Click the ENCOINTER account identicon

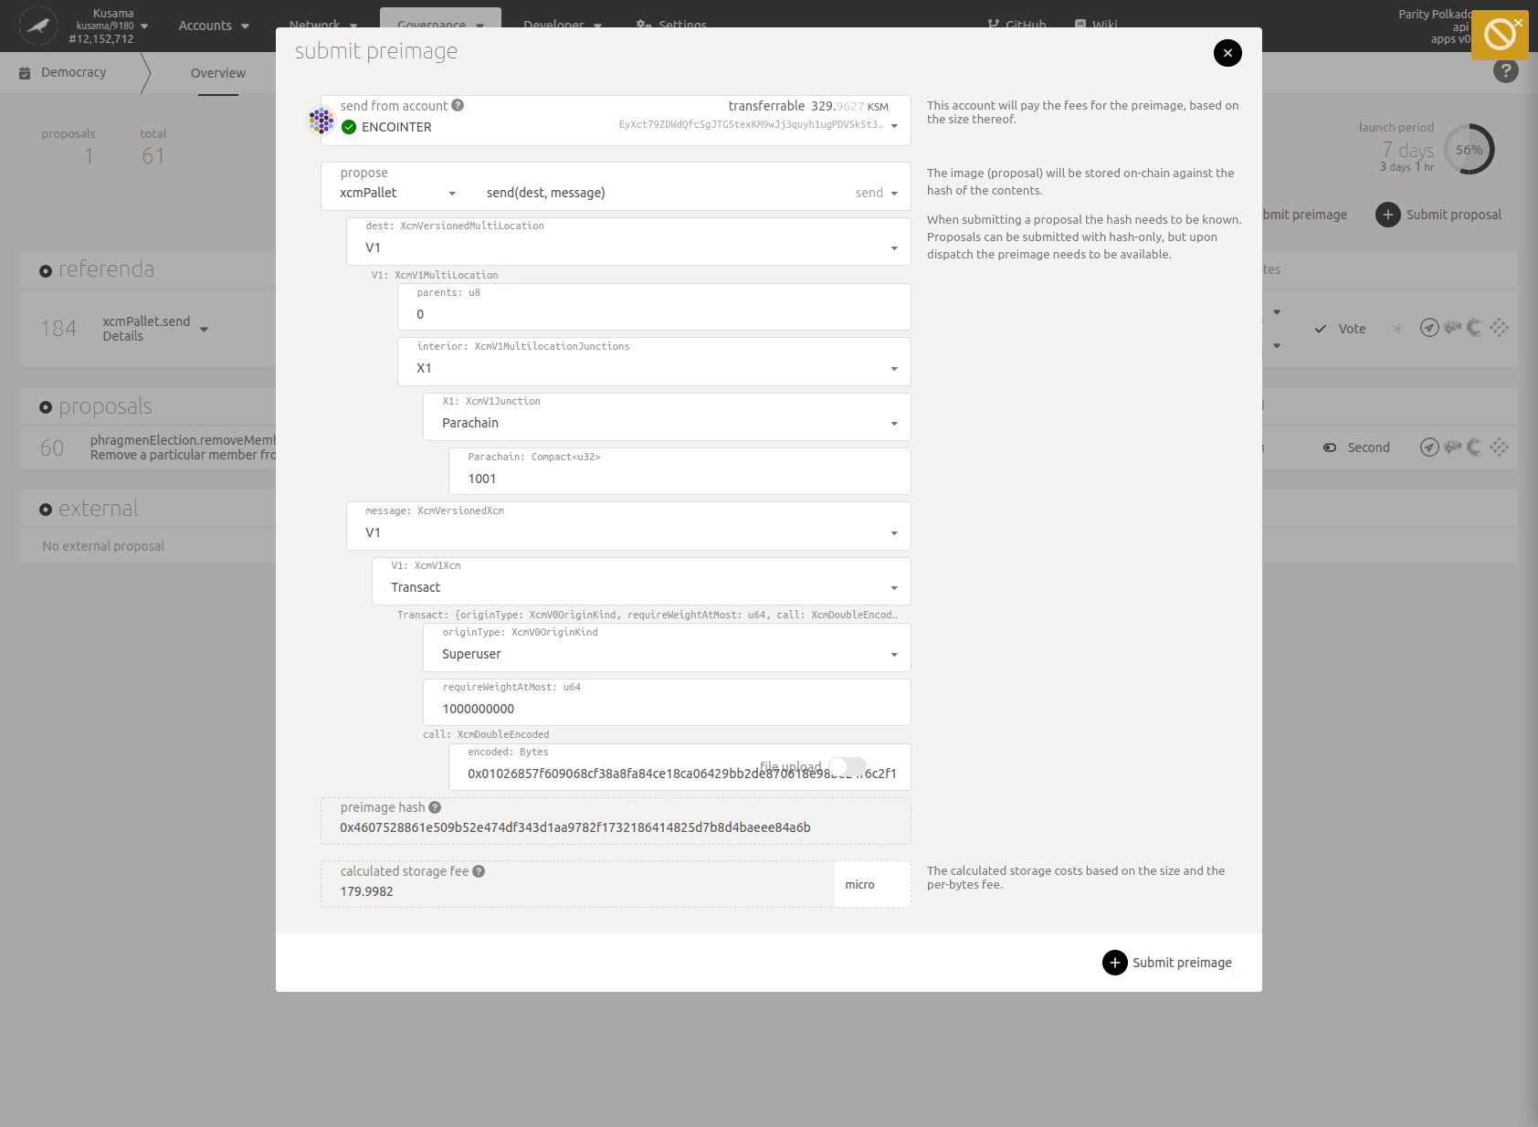[321, 121]
